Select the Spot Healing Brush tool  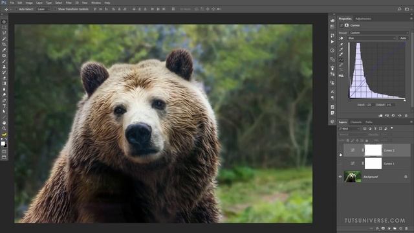[4, 56]
